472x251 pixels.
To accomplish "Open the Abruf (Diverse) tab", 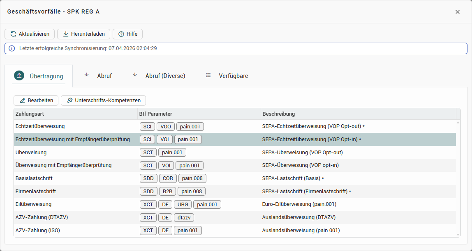I will (x=165, y=76).
